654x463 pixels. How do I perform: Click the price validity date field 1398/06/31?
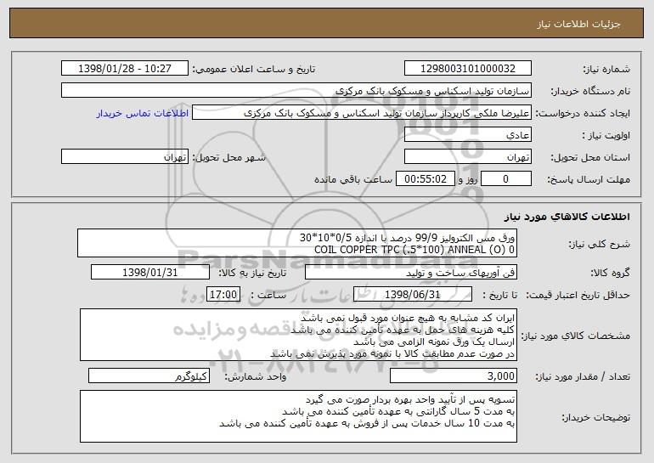coord(413,295)
